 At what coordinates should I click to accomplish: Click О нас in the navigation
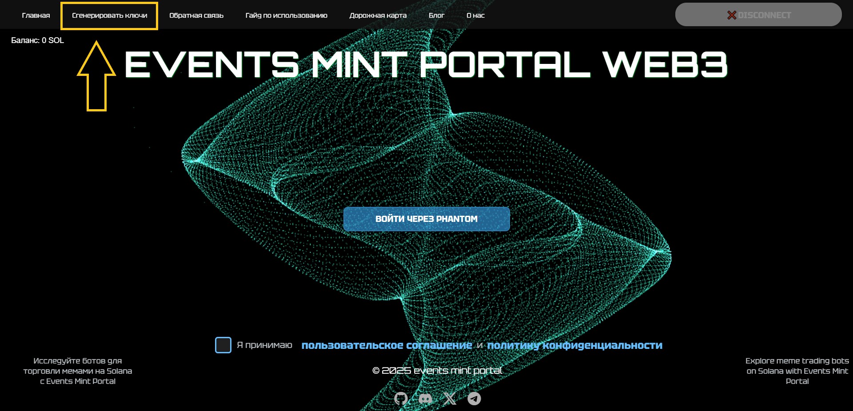click(475, 16)
